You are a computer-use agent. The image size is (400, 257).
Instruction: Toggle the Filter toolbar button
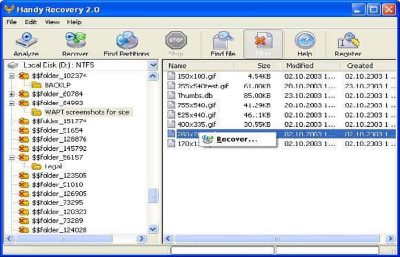pos(263,44)
